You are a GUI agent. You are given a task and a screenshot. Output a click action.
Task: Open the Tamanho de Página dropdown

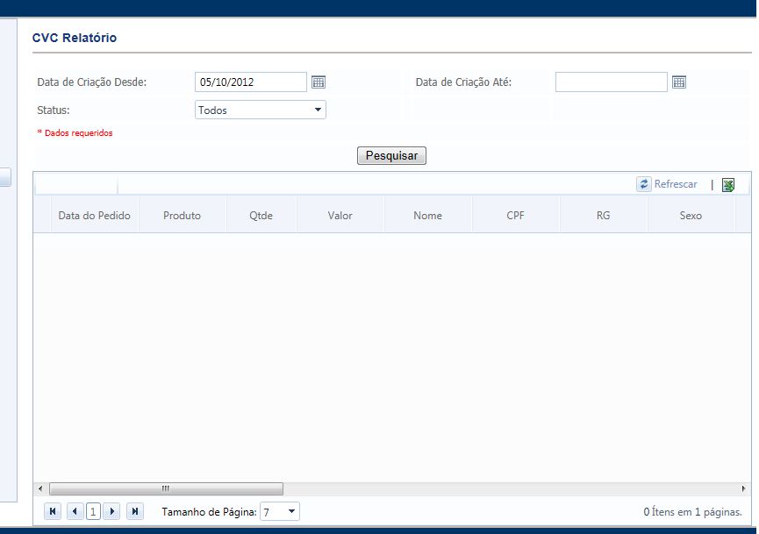click(280, 511)
